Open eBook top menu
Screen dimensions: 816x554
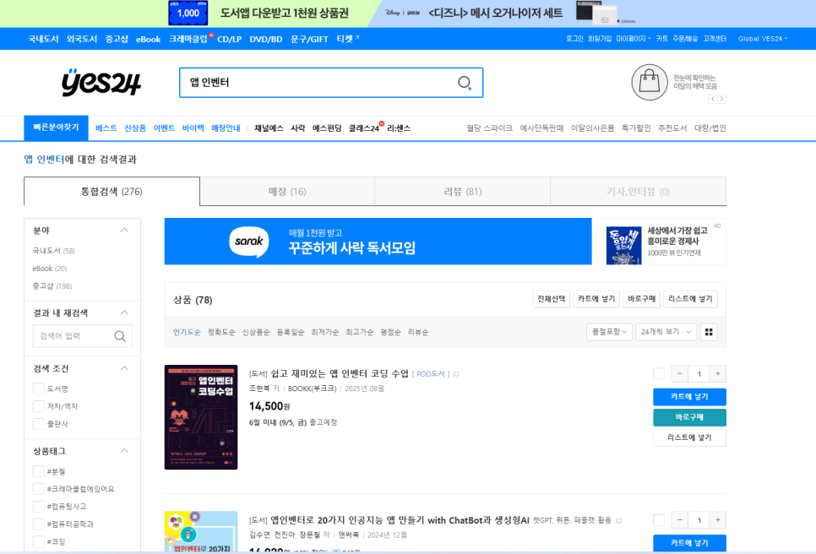click(x=149, y=39)
